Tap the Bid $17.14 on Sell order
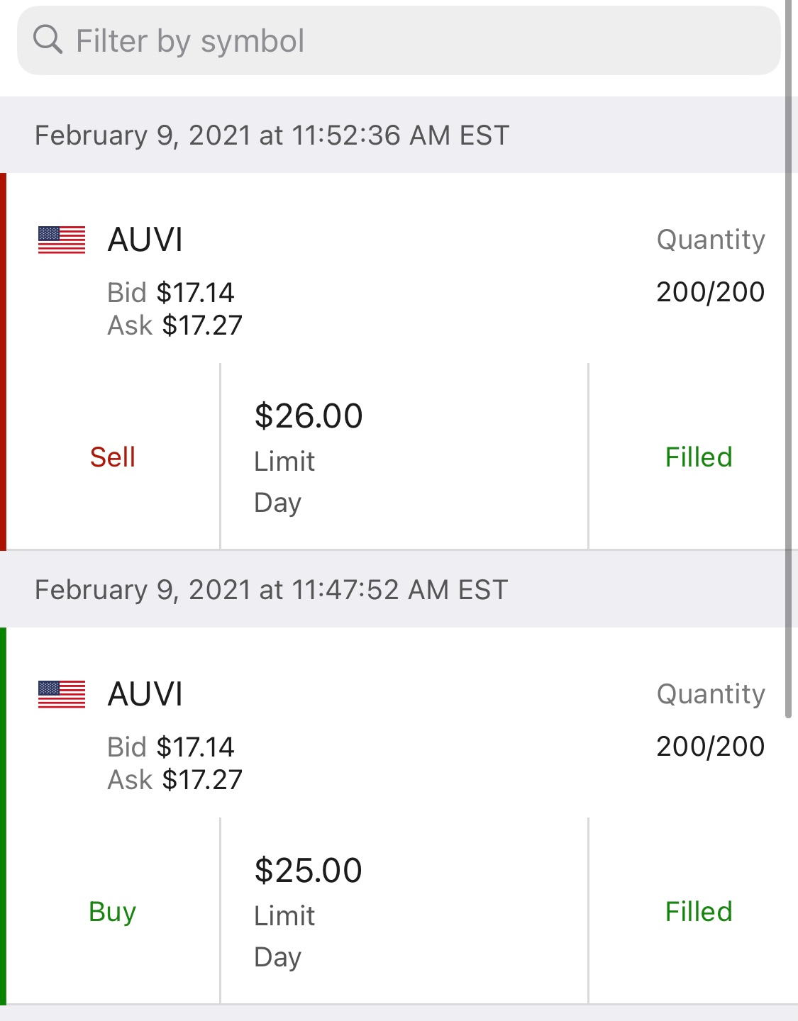The height and width of the screenshot is (1021, 798). [x=171, y=292]
